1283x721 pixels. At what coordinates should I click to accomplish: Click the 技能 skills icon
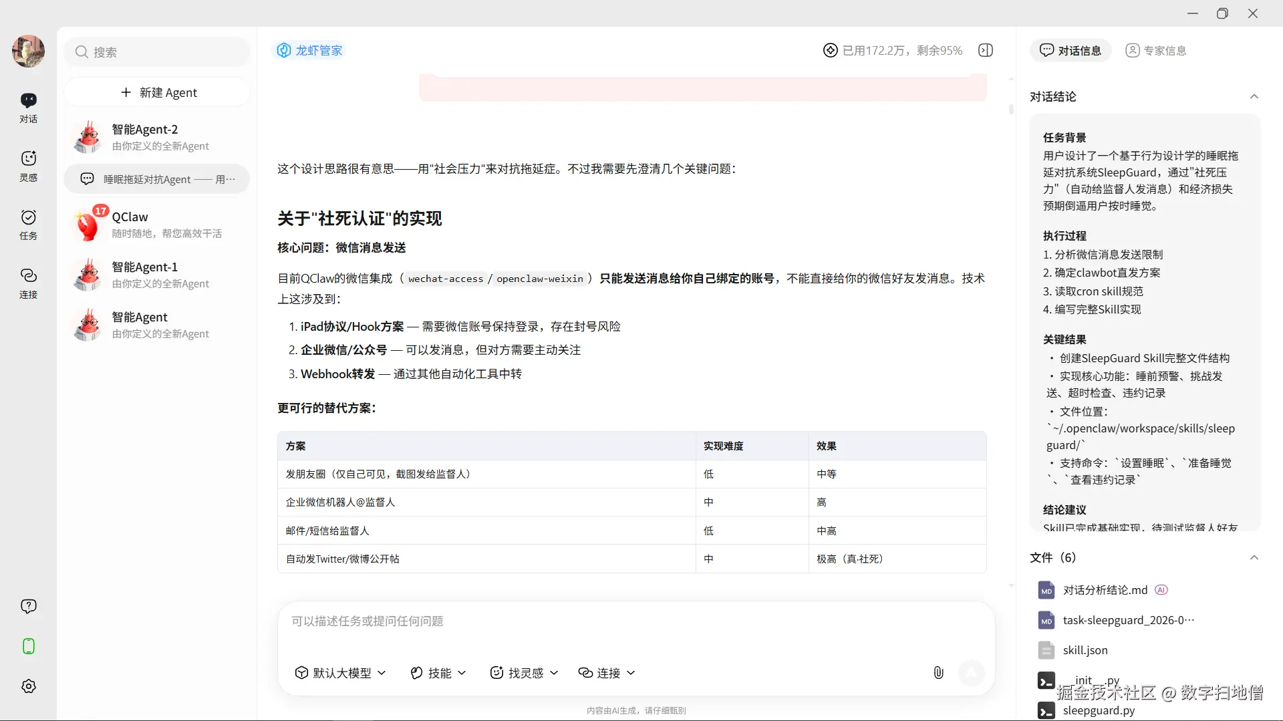pyautogui.click(x=416, y=673)
